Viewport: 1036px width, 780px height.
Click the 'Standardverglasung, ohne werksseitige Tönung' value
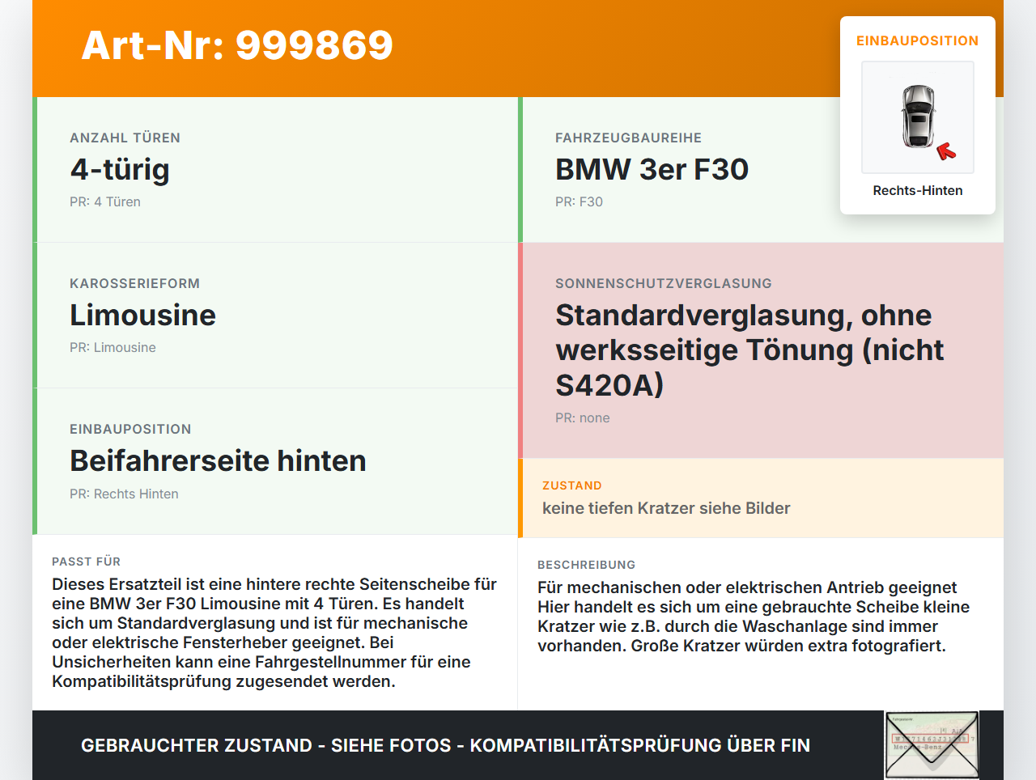click(749, 350)
